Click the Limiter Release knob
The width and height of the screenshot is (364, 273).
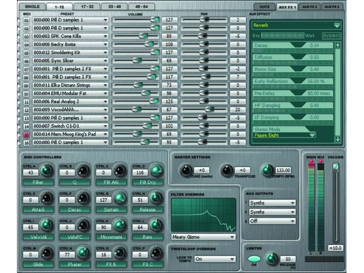coord(272,258)
